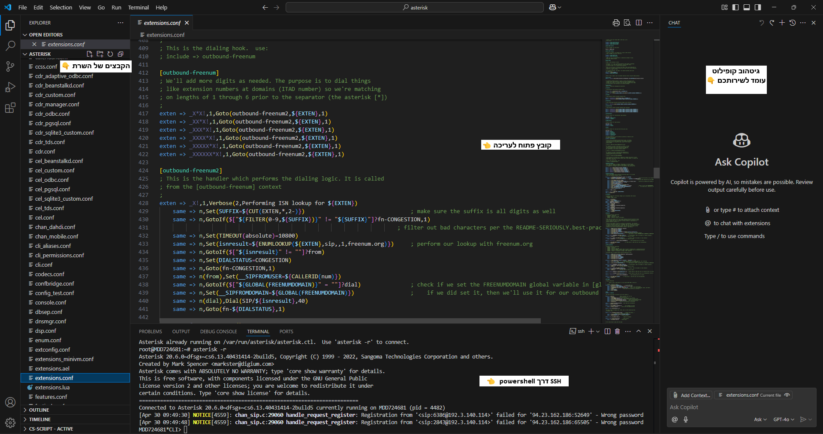Switch to the PORTS tab
The height and width of the screenshot is (434, 823).
(x=286, y=332)
